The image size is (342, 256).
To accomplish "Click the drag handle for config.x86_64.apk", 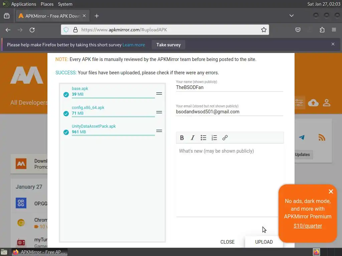I will [x=159, y=112].
